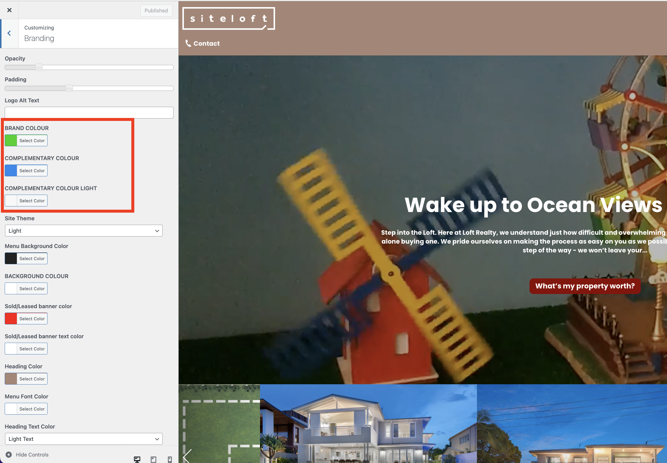Switch to tablet preview device icon

coord(153,459)
